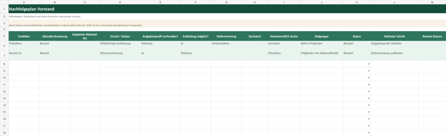The image size is (446, 136).
Task: Select row 12 header
Action: coord(4,91)
